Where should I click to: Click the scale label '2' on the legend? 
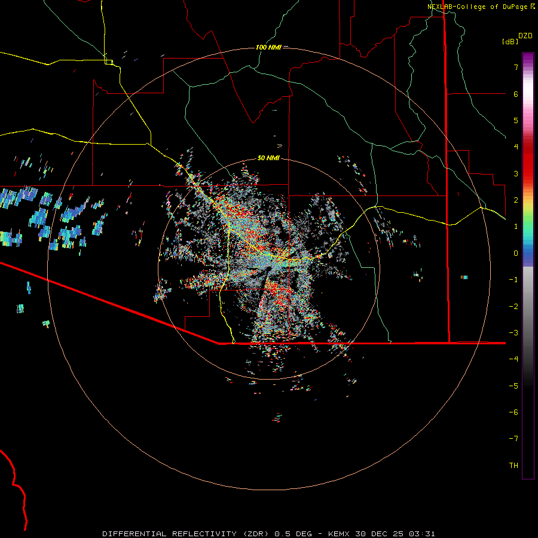[x=516, y=200]
